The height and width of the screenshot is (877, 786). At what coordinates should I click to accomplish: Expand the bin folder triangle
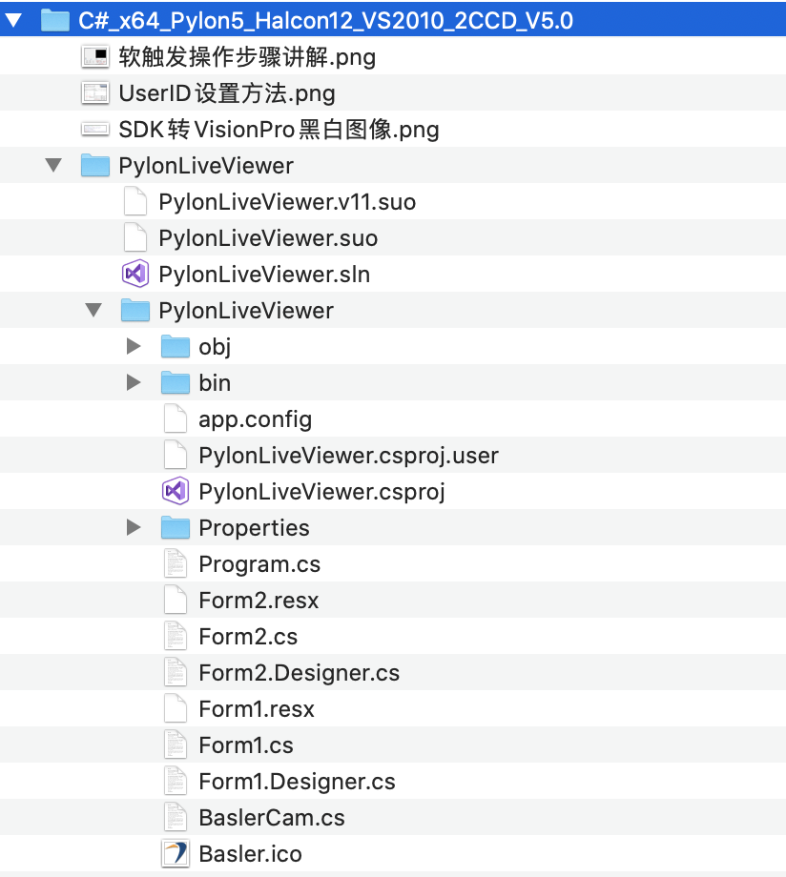point(134,382)
